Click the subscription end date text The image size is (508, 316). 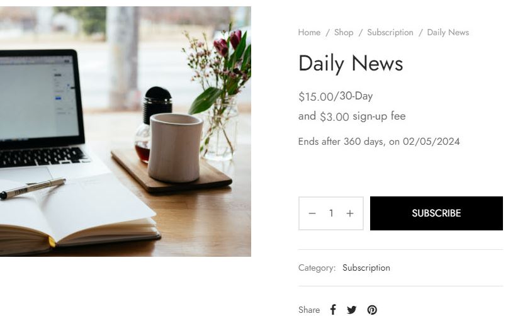coord(379,142)
